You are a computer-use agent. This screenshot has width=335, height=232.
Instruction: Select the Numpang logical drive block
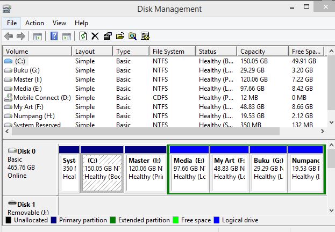coord(305,169)
